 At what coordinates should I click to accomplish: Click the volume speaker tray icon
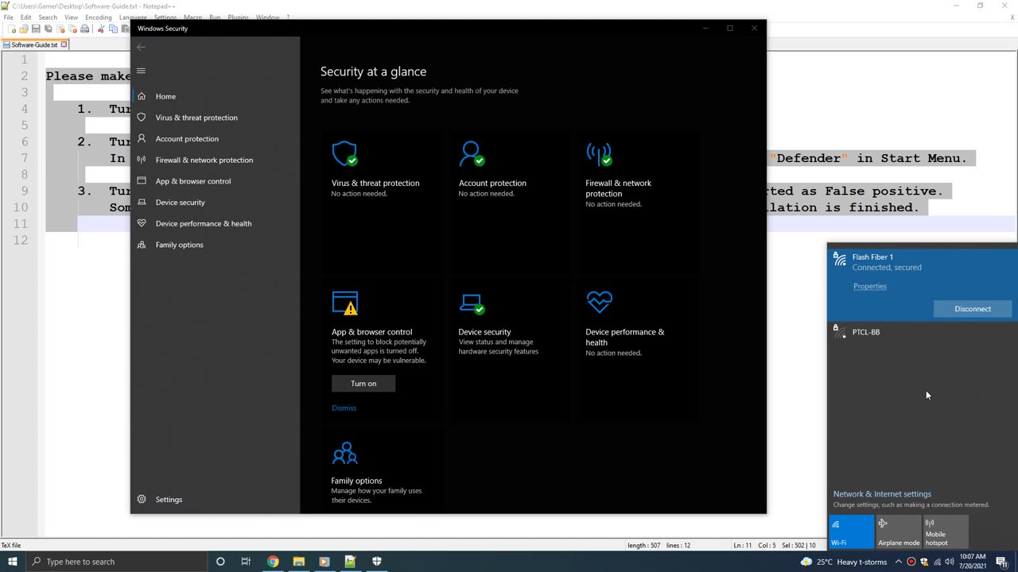(949, 562)
